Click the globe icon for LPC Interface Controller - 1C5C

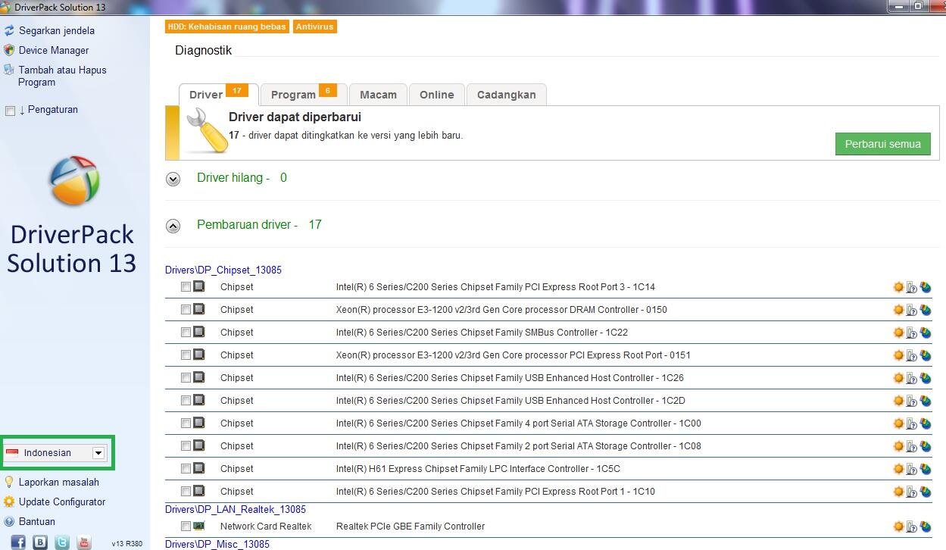[925, 470]
